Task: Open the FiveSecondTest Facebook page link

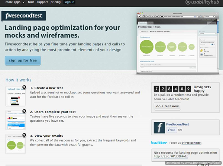Action: point(178,124)
